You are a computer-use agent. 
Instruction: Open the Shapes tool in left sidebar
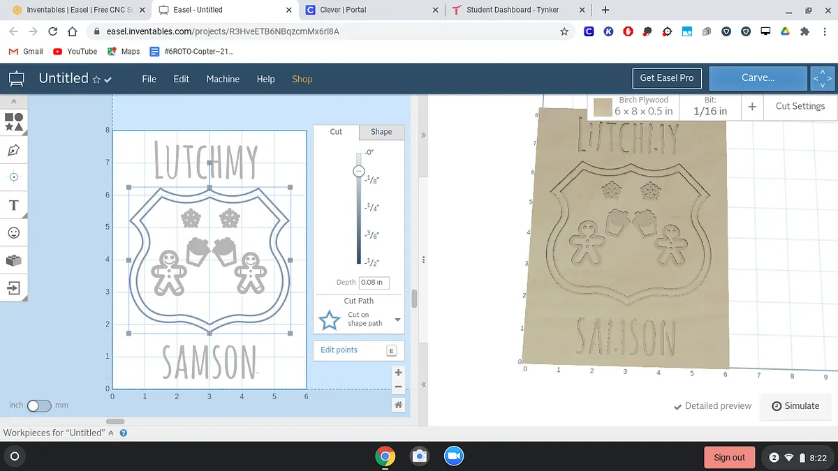pyautogui.click(x=14, y=122)
